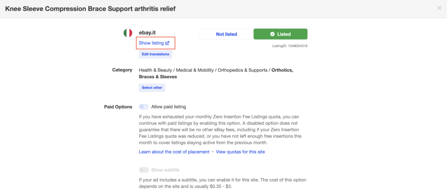The width and height of the screenshot is (447, 196).
Task: Choose Select other for category
Action: 152,87
